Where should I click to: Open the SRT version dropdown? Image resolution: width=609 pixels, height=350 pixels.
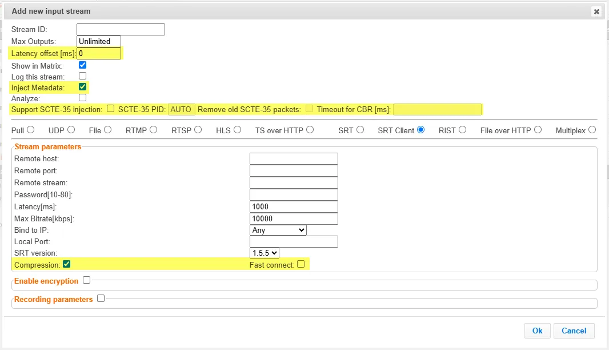point(265,253)
